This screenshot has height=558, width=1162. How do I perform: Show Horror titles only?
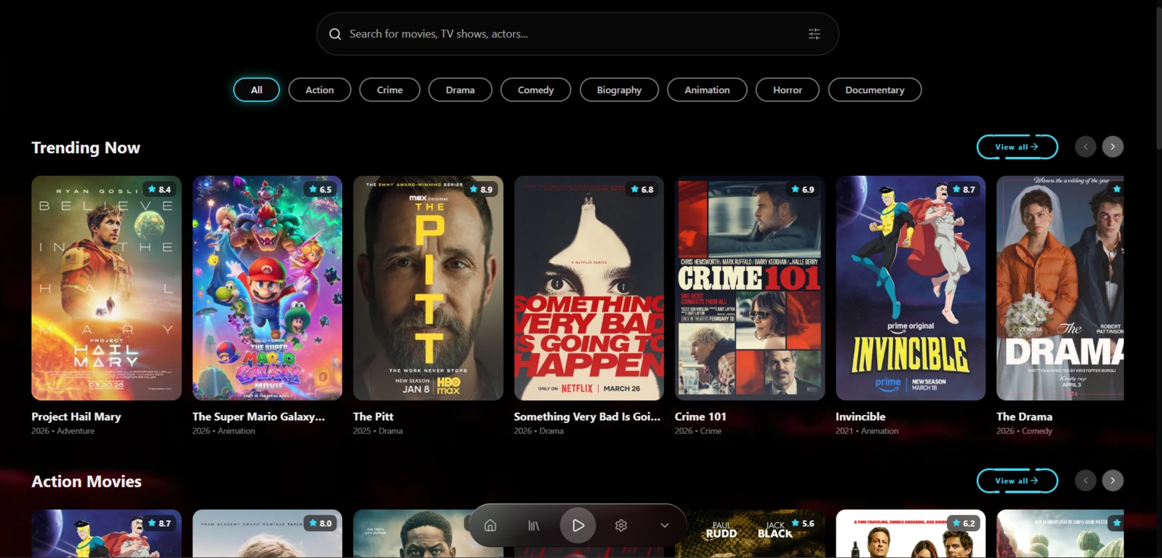tap(787, 90)
